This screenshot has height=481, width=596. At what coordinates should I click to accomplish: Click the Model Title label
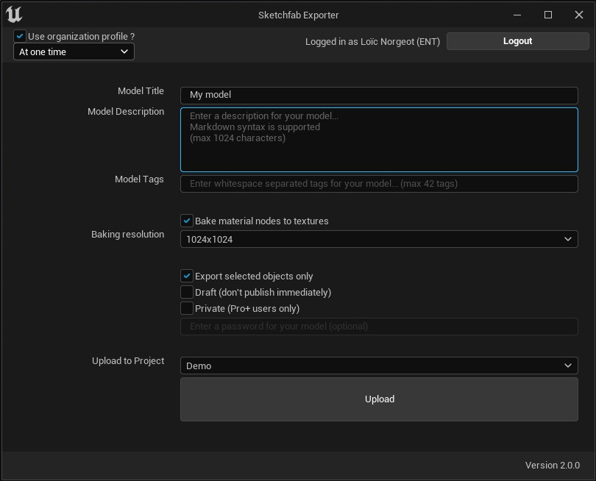(141, 90)
